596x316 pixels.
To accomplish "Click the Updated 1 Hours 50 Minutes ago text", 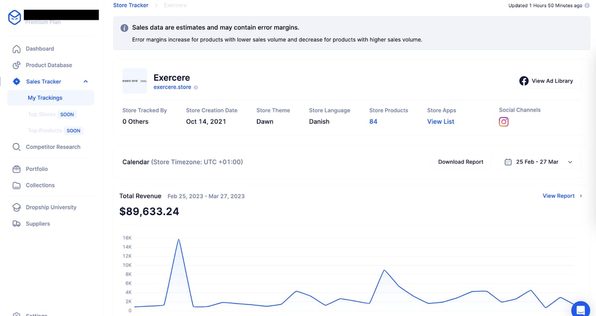I will 545,5.
